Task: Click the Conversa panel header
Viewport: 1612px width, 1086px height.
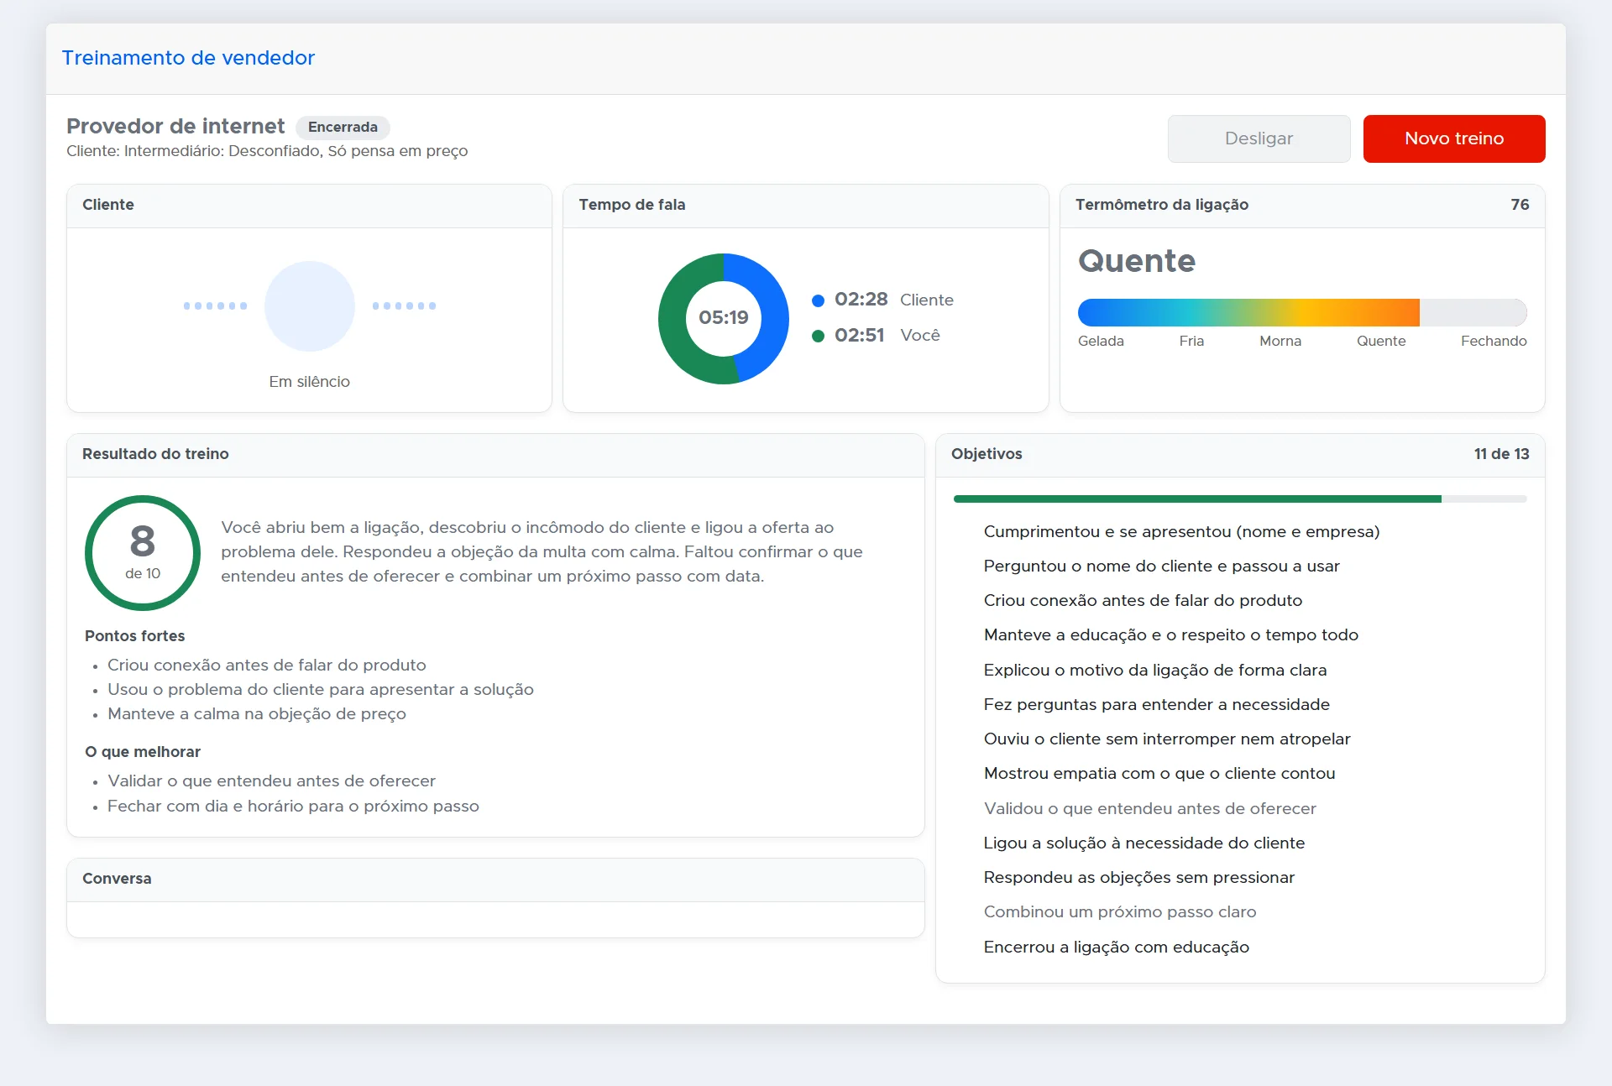Action: tap(495, 879)
